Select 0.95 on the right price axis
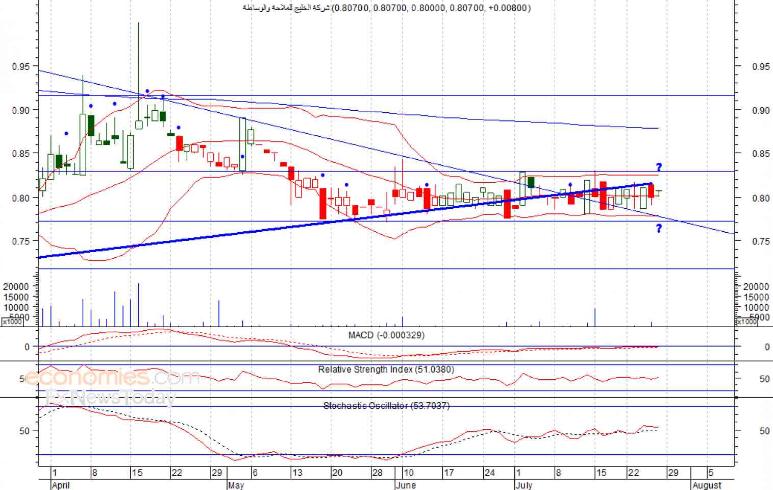This screenshot has width=773, height=490. pyautogui.click(x=761, y=66)
